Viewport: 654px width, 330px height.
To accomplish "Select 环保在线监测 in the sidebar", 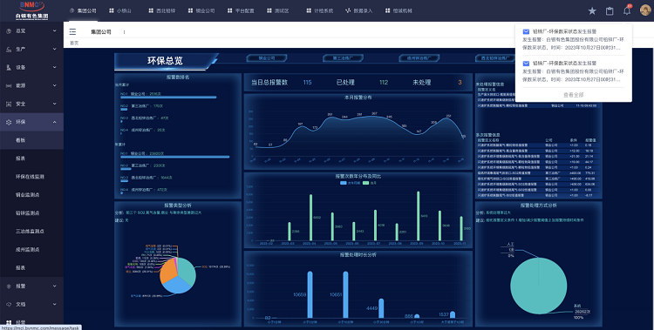I will (30, 177).
